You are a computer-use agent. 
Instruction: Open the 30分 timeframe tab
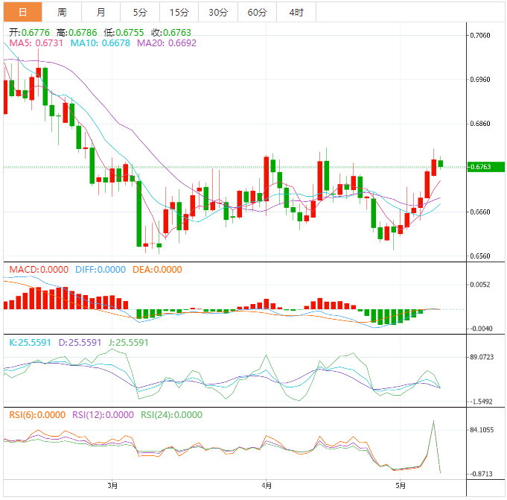pyautogui.click(x=218, y=13)
